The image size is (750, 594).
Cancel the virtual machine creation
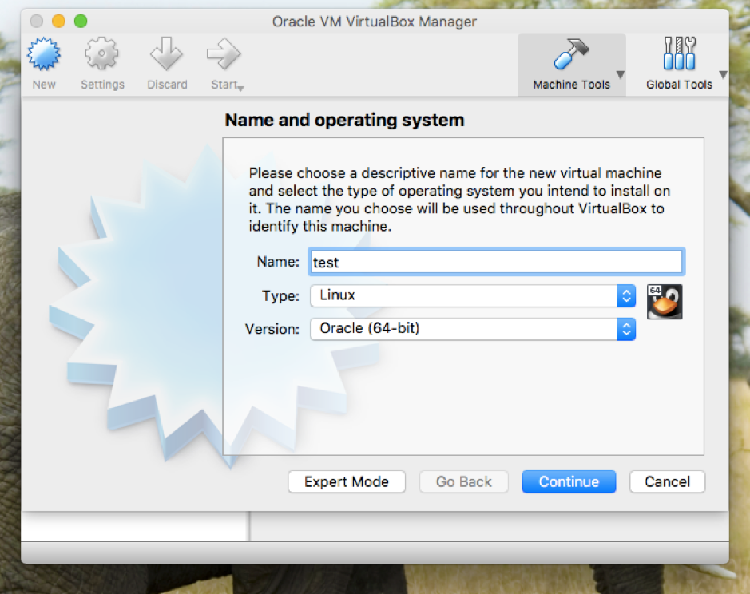click(x=667, y=481)
